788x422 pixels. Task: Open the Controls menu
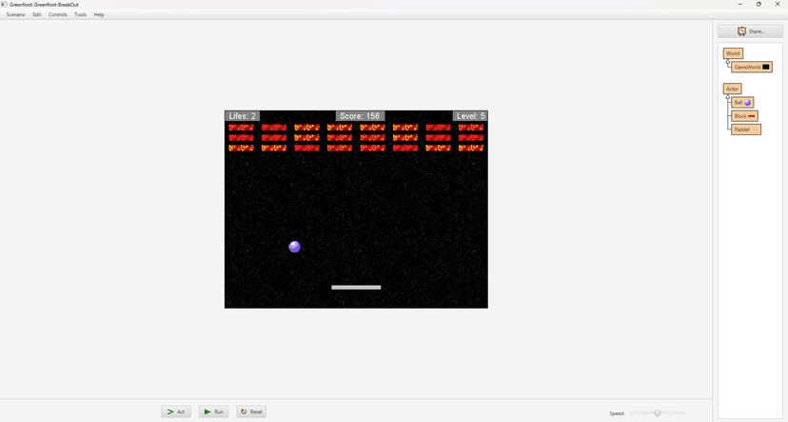point(58,14)
